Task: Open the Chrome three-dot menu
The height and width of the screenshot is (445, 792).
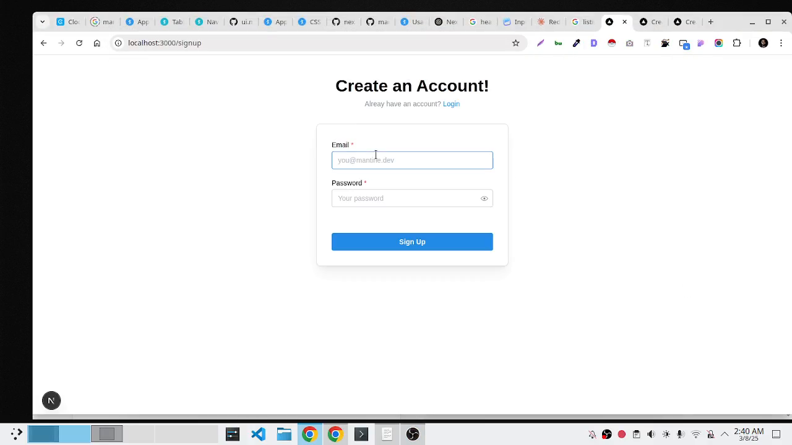Action: pyautogui.click(x=781, y=43)
